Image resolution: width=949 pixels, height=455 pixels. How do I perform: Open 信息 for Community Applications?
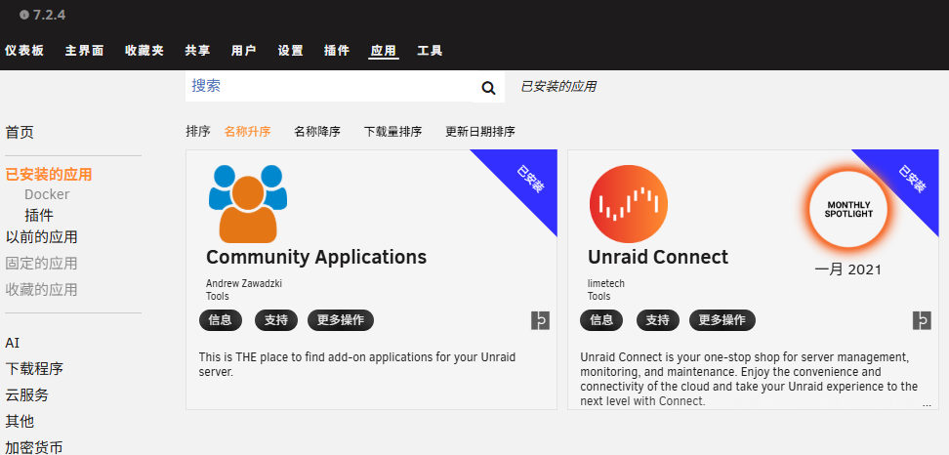click(221, 320)
